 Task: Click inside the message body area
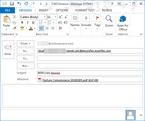coord(72,96)
